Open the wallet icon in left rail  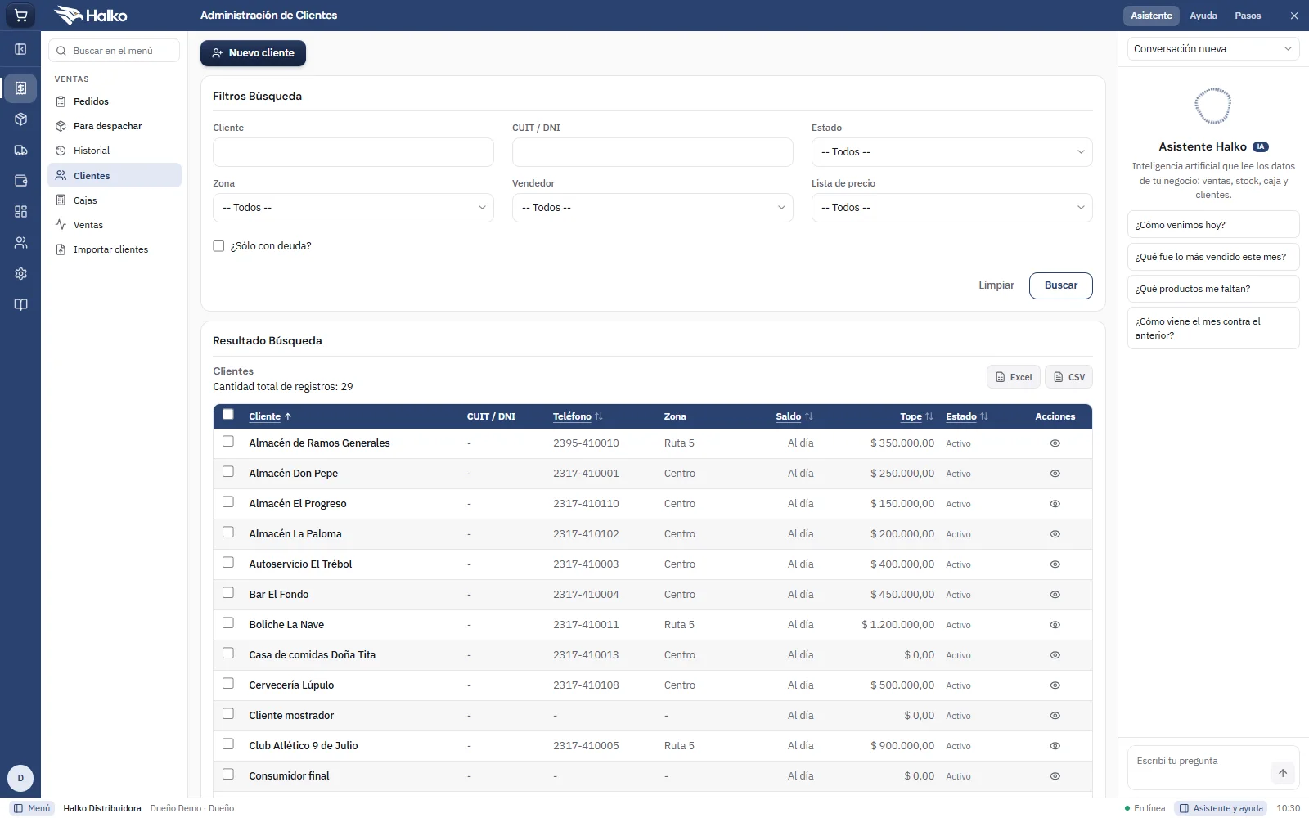(20, 181)
